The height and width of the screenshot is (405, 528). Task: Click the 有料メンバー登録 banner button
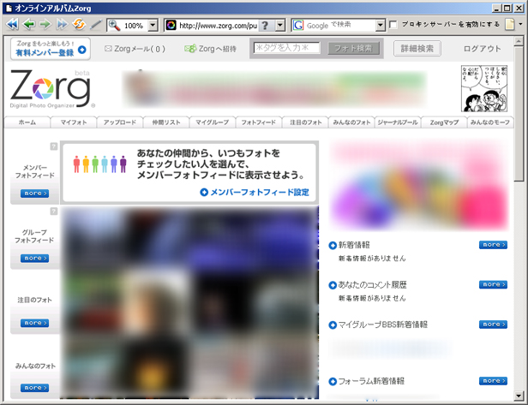51,49
